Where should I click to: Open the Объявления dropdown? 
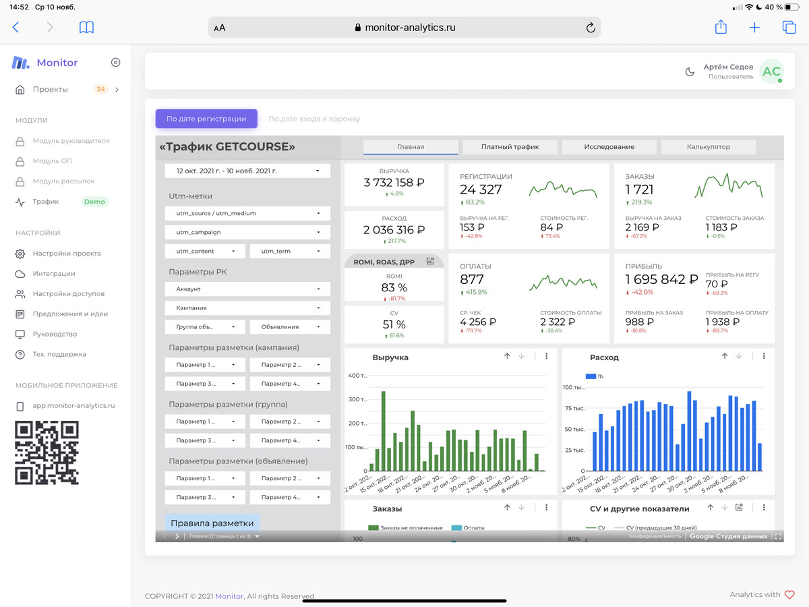pos(290,326)
